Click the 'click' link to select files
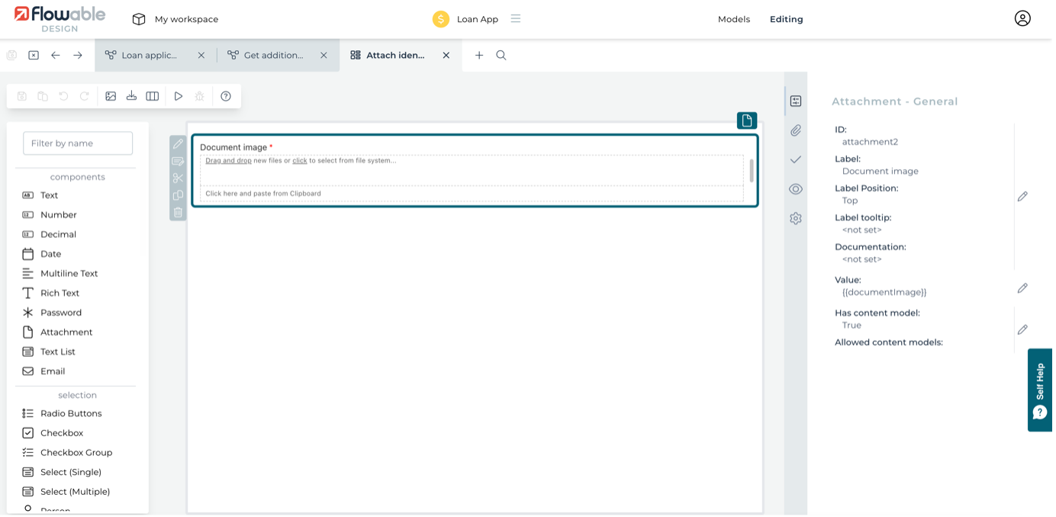This screenshot has width=1056, height=517. pyautogui.click(x=300, y=161)
